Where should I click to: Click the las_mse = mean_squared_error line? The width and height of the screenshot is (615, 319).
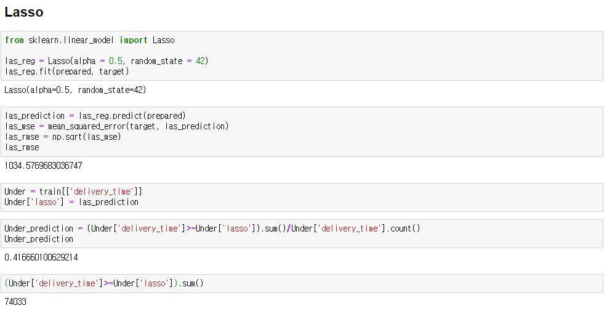tap(116, 126)
